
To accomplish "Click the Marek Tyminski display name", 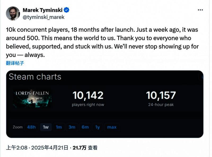I will pyautogui.click(x=43, y=10).
